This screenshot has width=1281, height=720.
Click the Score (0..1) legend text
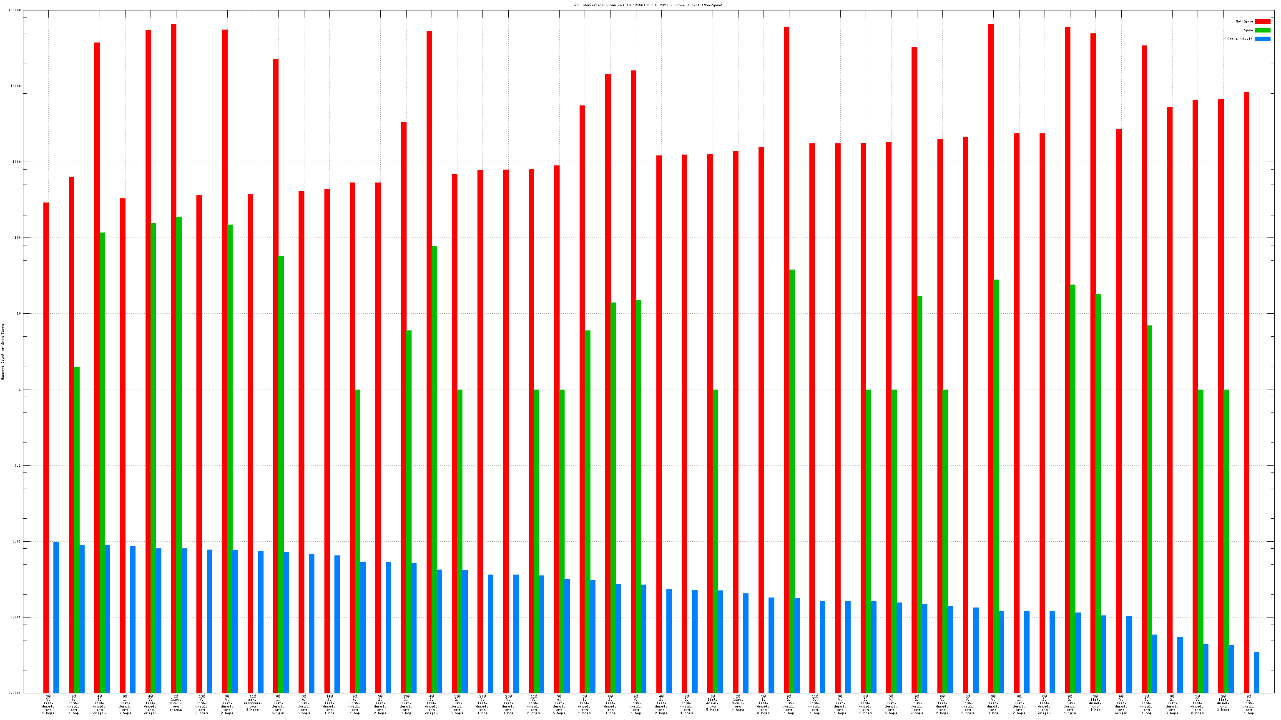click(1239, 39)
